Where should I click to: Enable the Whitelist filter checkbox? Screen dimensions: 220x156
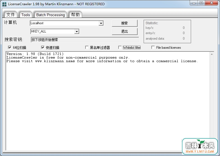pos(120,48)
